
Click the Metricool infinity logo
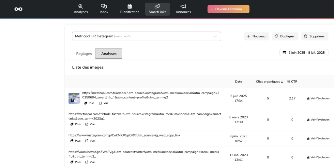click(x=19, y=9)
